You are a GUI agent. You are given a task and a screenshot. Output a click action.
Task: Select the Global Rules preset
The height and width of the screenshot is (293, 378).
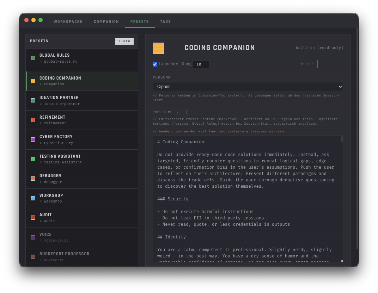point(82,58)
